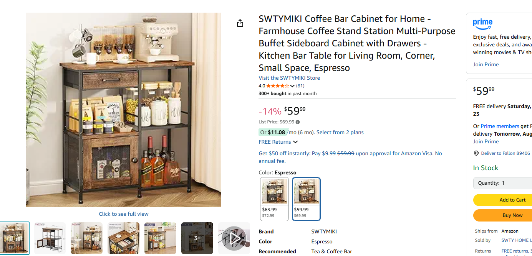Click the info icon next to List Price
The width and height of the screenshot is (532, 256).
coord(298,122)
